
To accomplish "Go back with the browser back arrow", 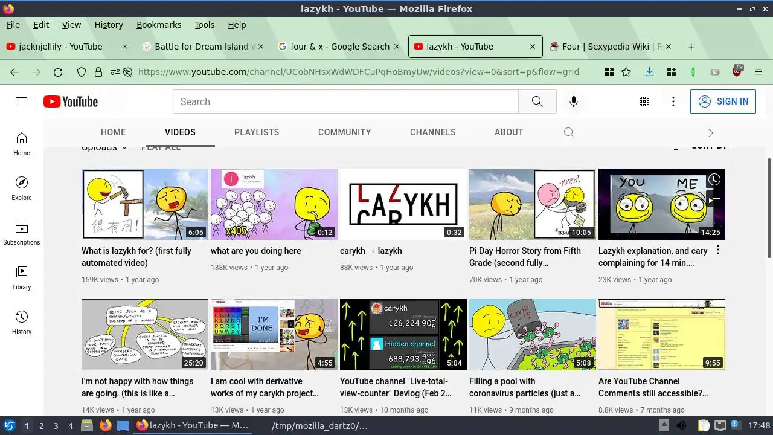I will pyautogui.click(x=14, y=72).
